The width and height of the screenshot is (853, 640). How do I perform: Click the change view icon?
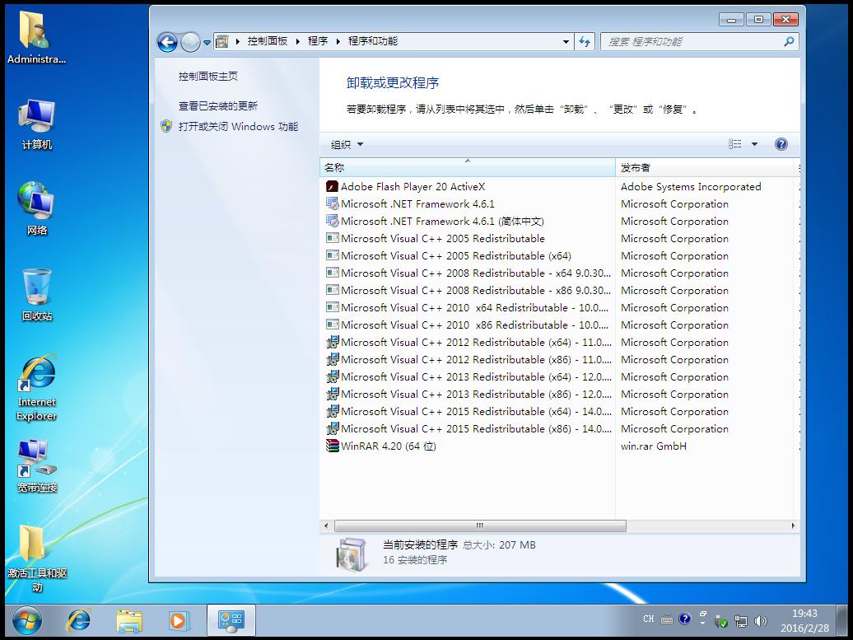click(x=735, y=143)
